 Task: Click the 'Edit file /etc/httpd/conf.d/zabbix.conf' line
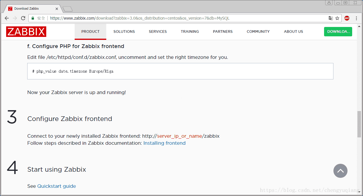128,57
